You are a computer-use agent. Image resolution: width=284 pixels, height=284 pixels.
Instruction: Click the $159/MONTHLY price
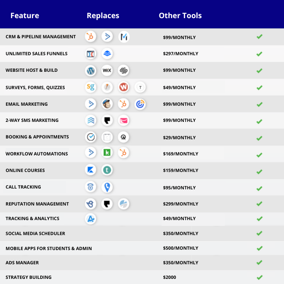pyautogui.click(x=181, y=170)
